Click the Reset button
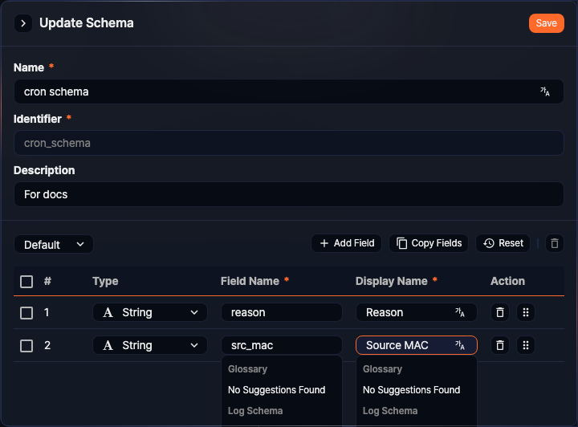Viewport: 578px width, 427px height. 503,243
